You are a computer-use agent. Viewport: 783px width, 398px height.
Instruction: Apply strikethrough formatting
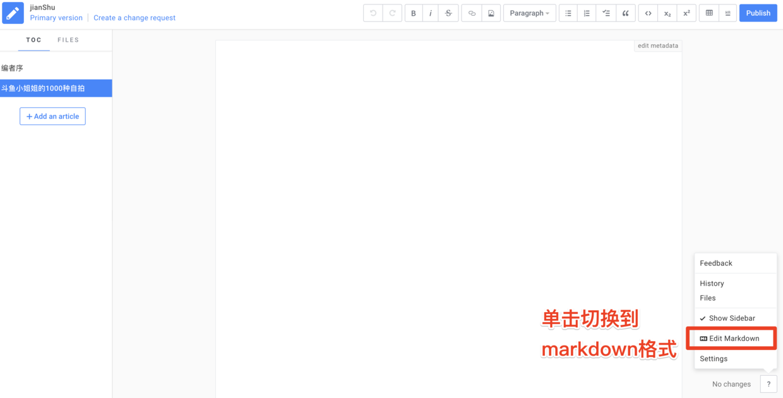click(448, 13)
